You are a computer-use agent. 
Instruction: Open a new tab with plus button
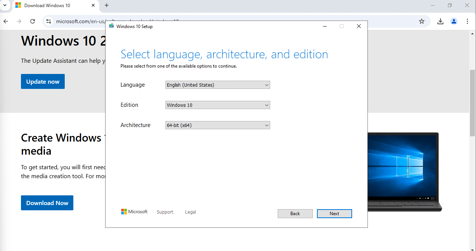click(x=107, y=5)
